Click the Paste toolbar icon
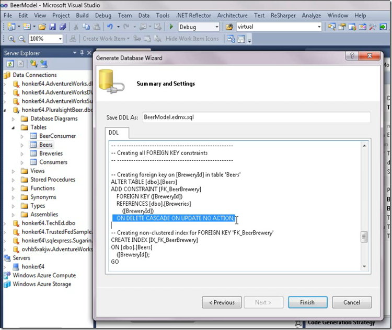This screenshot has width=392, height=330. tap(97, 27)
